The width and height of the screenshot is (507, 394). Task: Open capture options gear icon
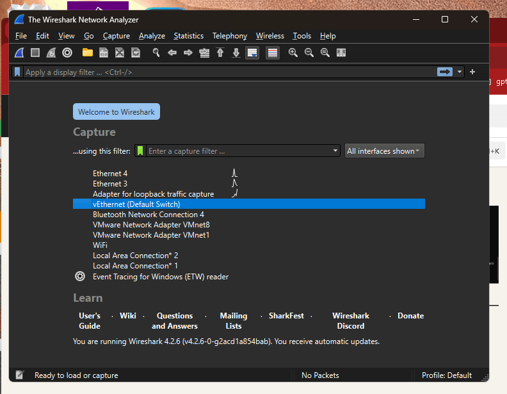click(67, 53)
